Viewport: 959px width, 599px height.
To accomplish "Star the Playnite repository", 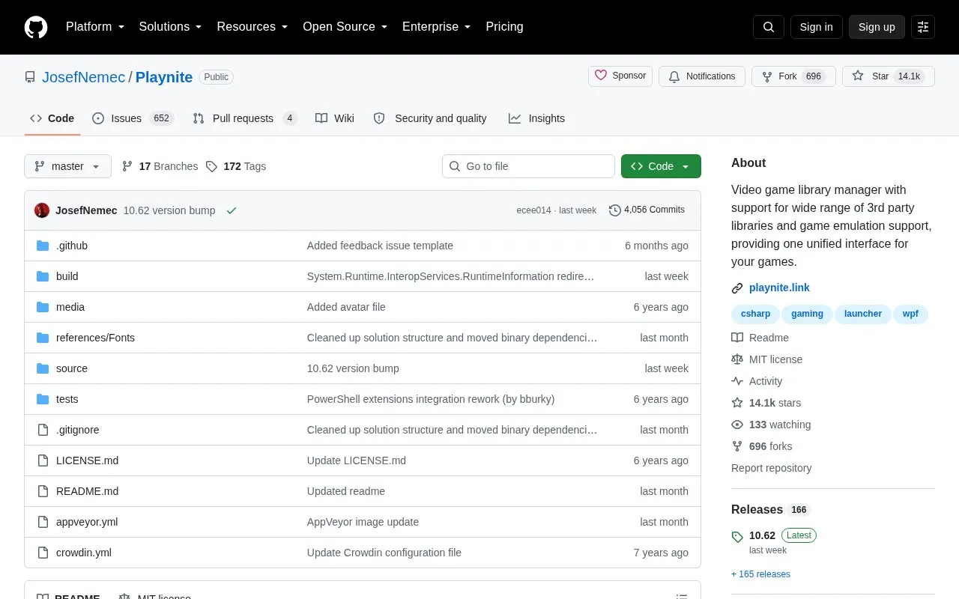I will (889, 76).
